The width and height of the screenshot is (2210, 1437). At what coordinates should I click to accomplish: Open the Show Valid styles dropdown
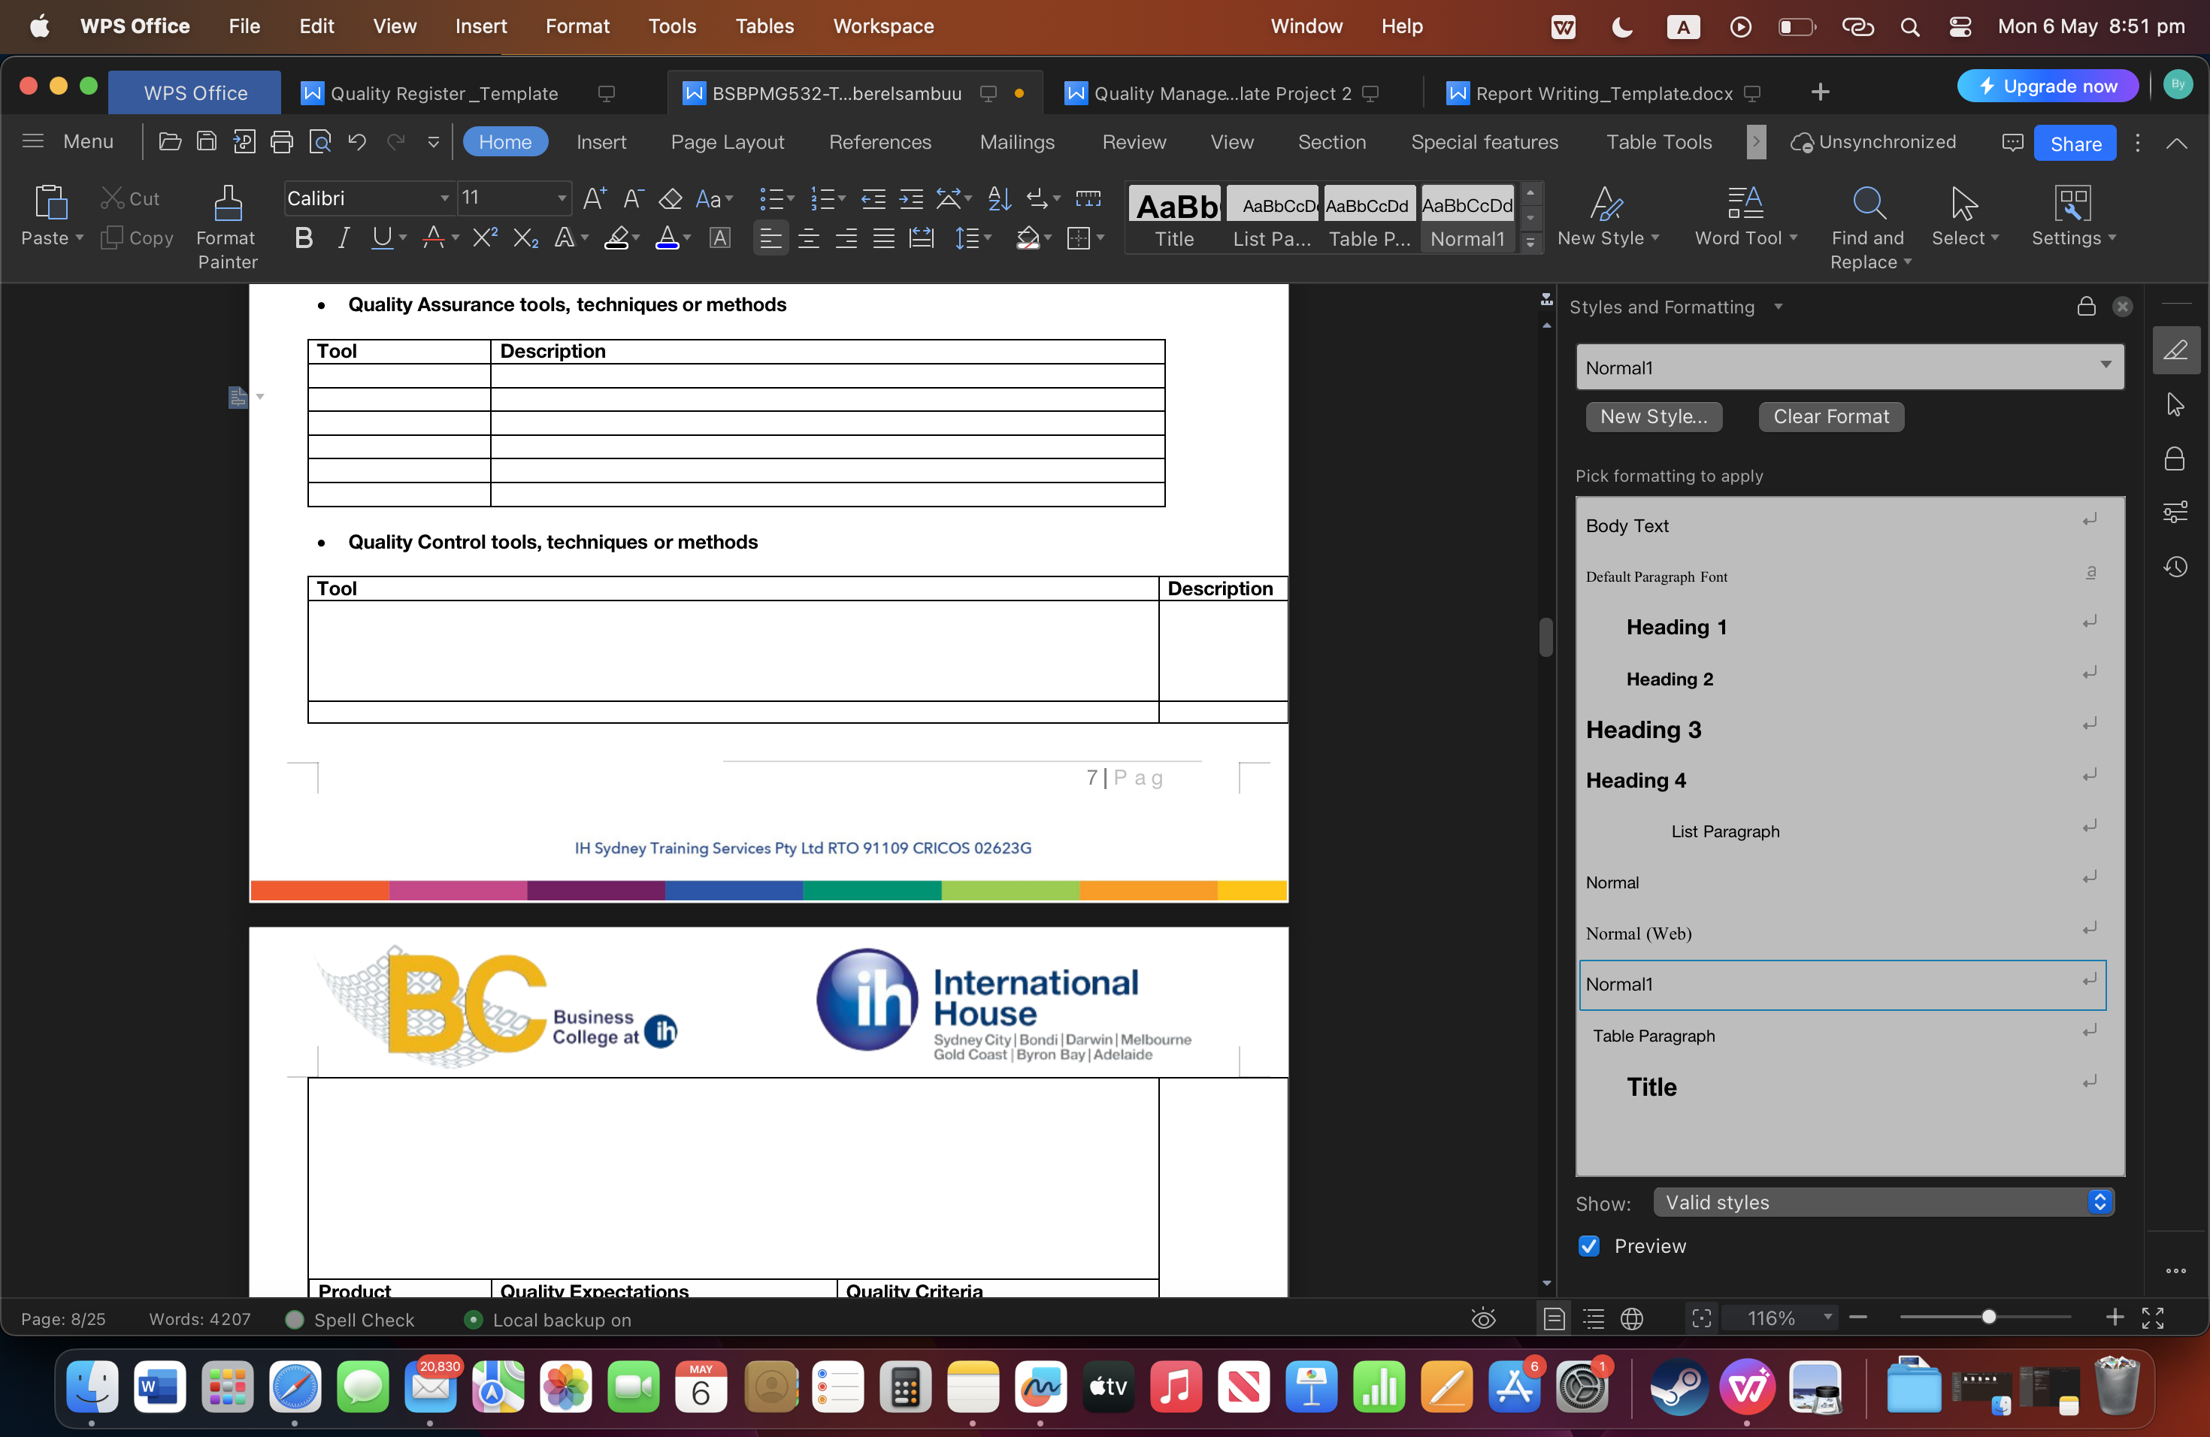coord(1882,1201)
